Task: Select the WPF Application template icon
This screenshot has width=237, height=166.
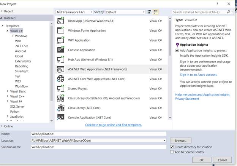Action: pyautogui.click(x=61, y=40)
